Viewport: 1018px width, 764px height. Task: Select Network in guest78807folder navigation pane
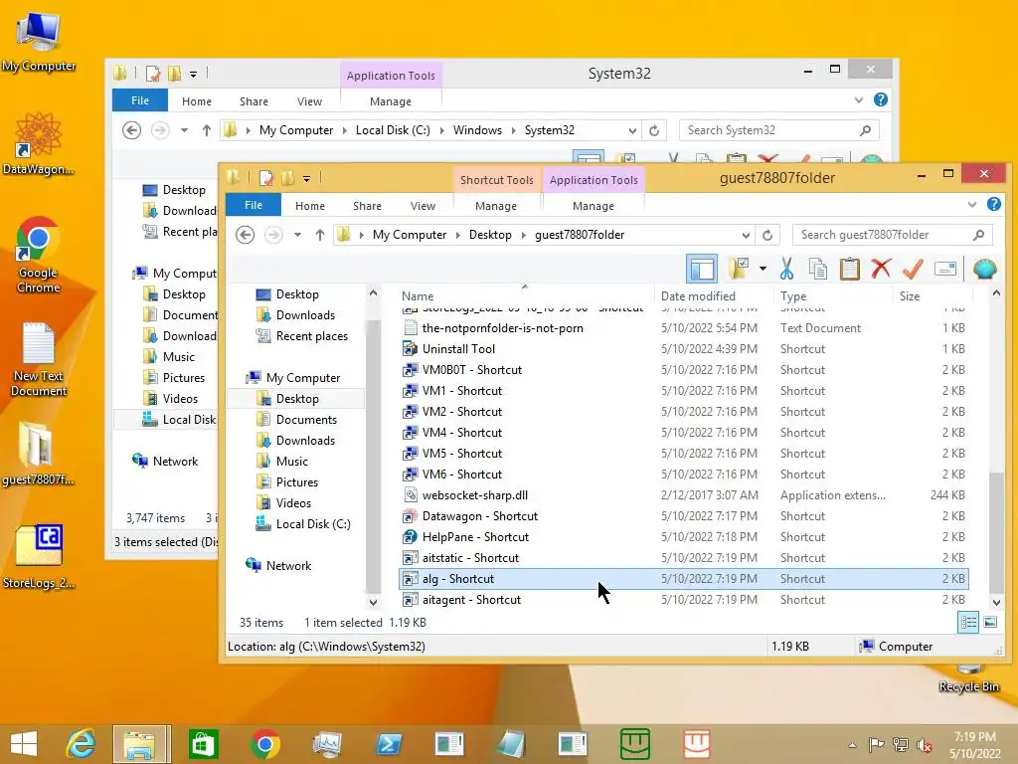click(288, 566)
